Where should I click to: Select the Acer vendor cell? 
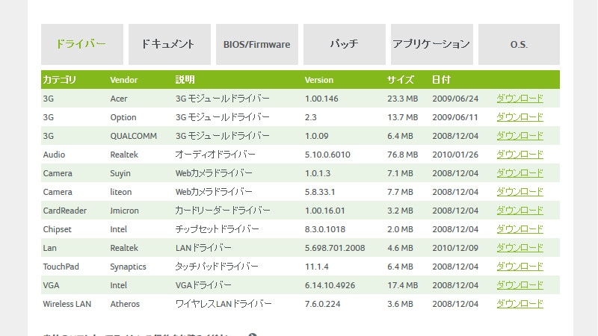pyautogui.click(x=119, y=99)
